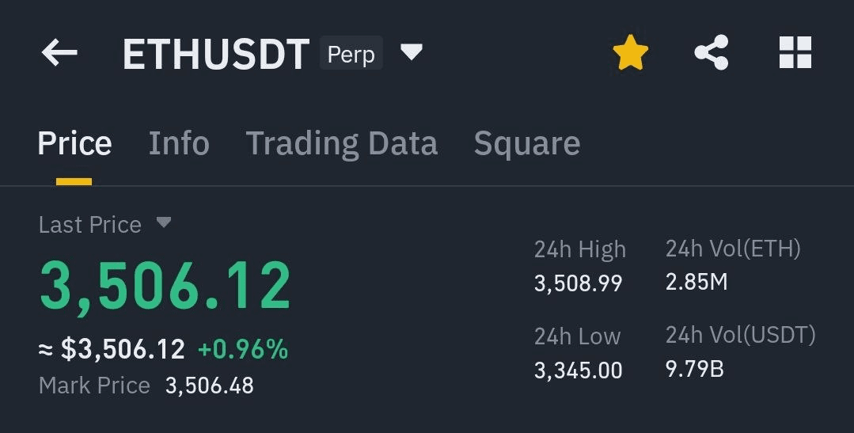The width and height of the screenshot is (854, 433).
Task: Click the 24h High value 3,508.99
Action: pos(578,283)
